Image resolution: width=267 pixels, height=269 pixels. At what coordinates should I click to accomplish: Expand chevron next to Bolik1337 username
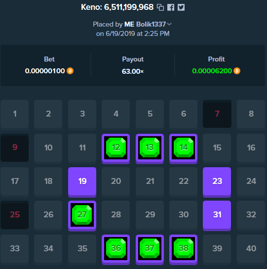click(169, 24)
